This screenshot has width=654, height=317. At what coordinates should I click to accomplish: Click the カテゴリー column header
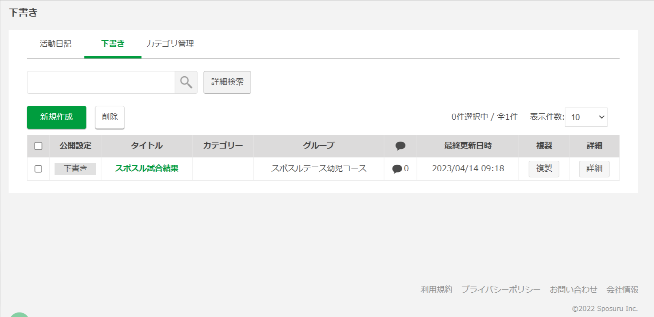[x=223, y=146]
